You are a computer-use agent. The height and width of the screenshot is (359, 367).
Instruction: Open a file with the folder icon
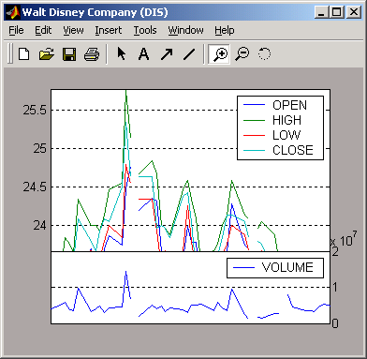point(47,54)
